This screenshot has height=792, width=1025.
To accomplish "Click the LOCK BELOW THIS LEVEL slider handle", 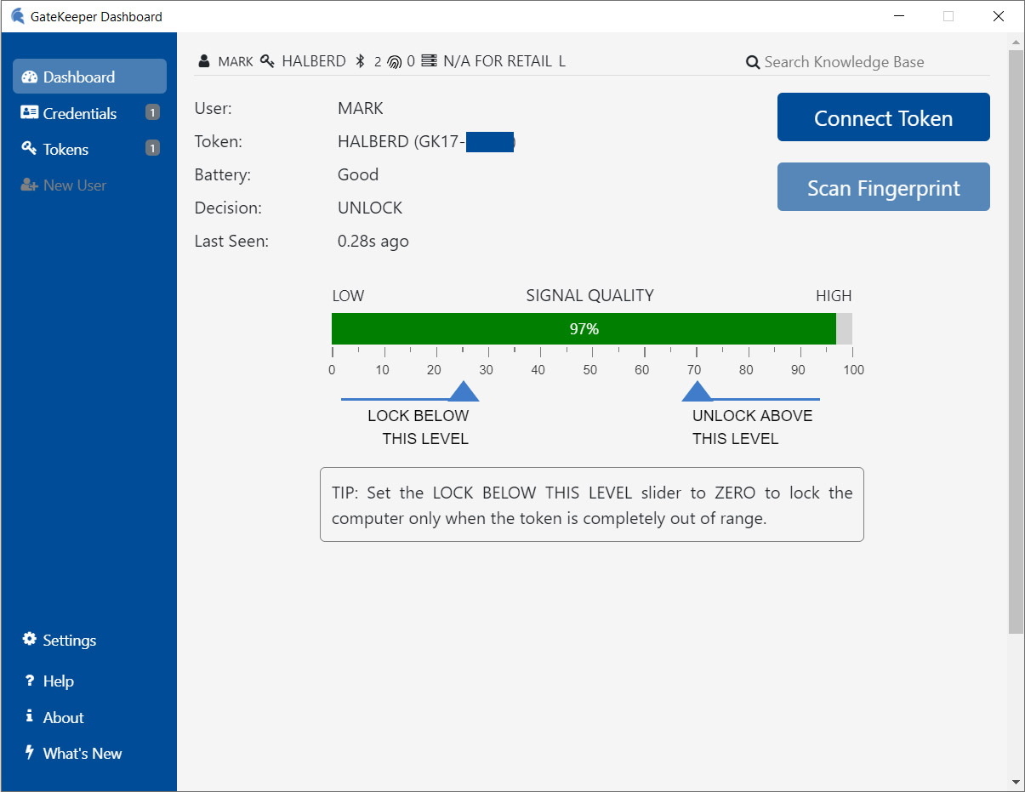I will click(463, 391).
